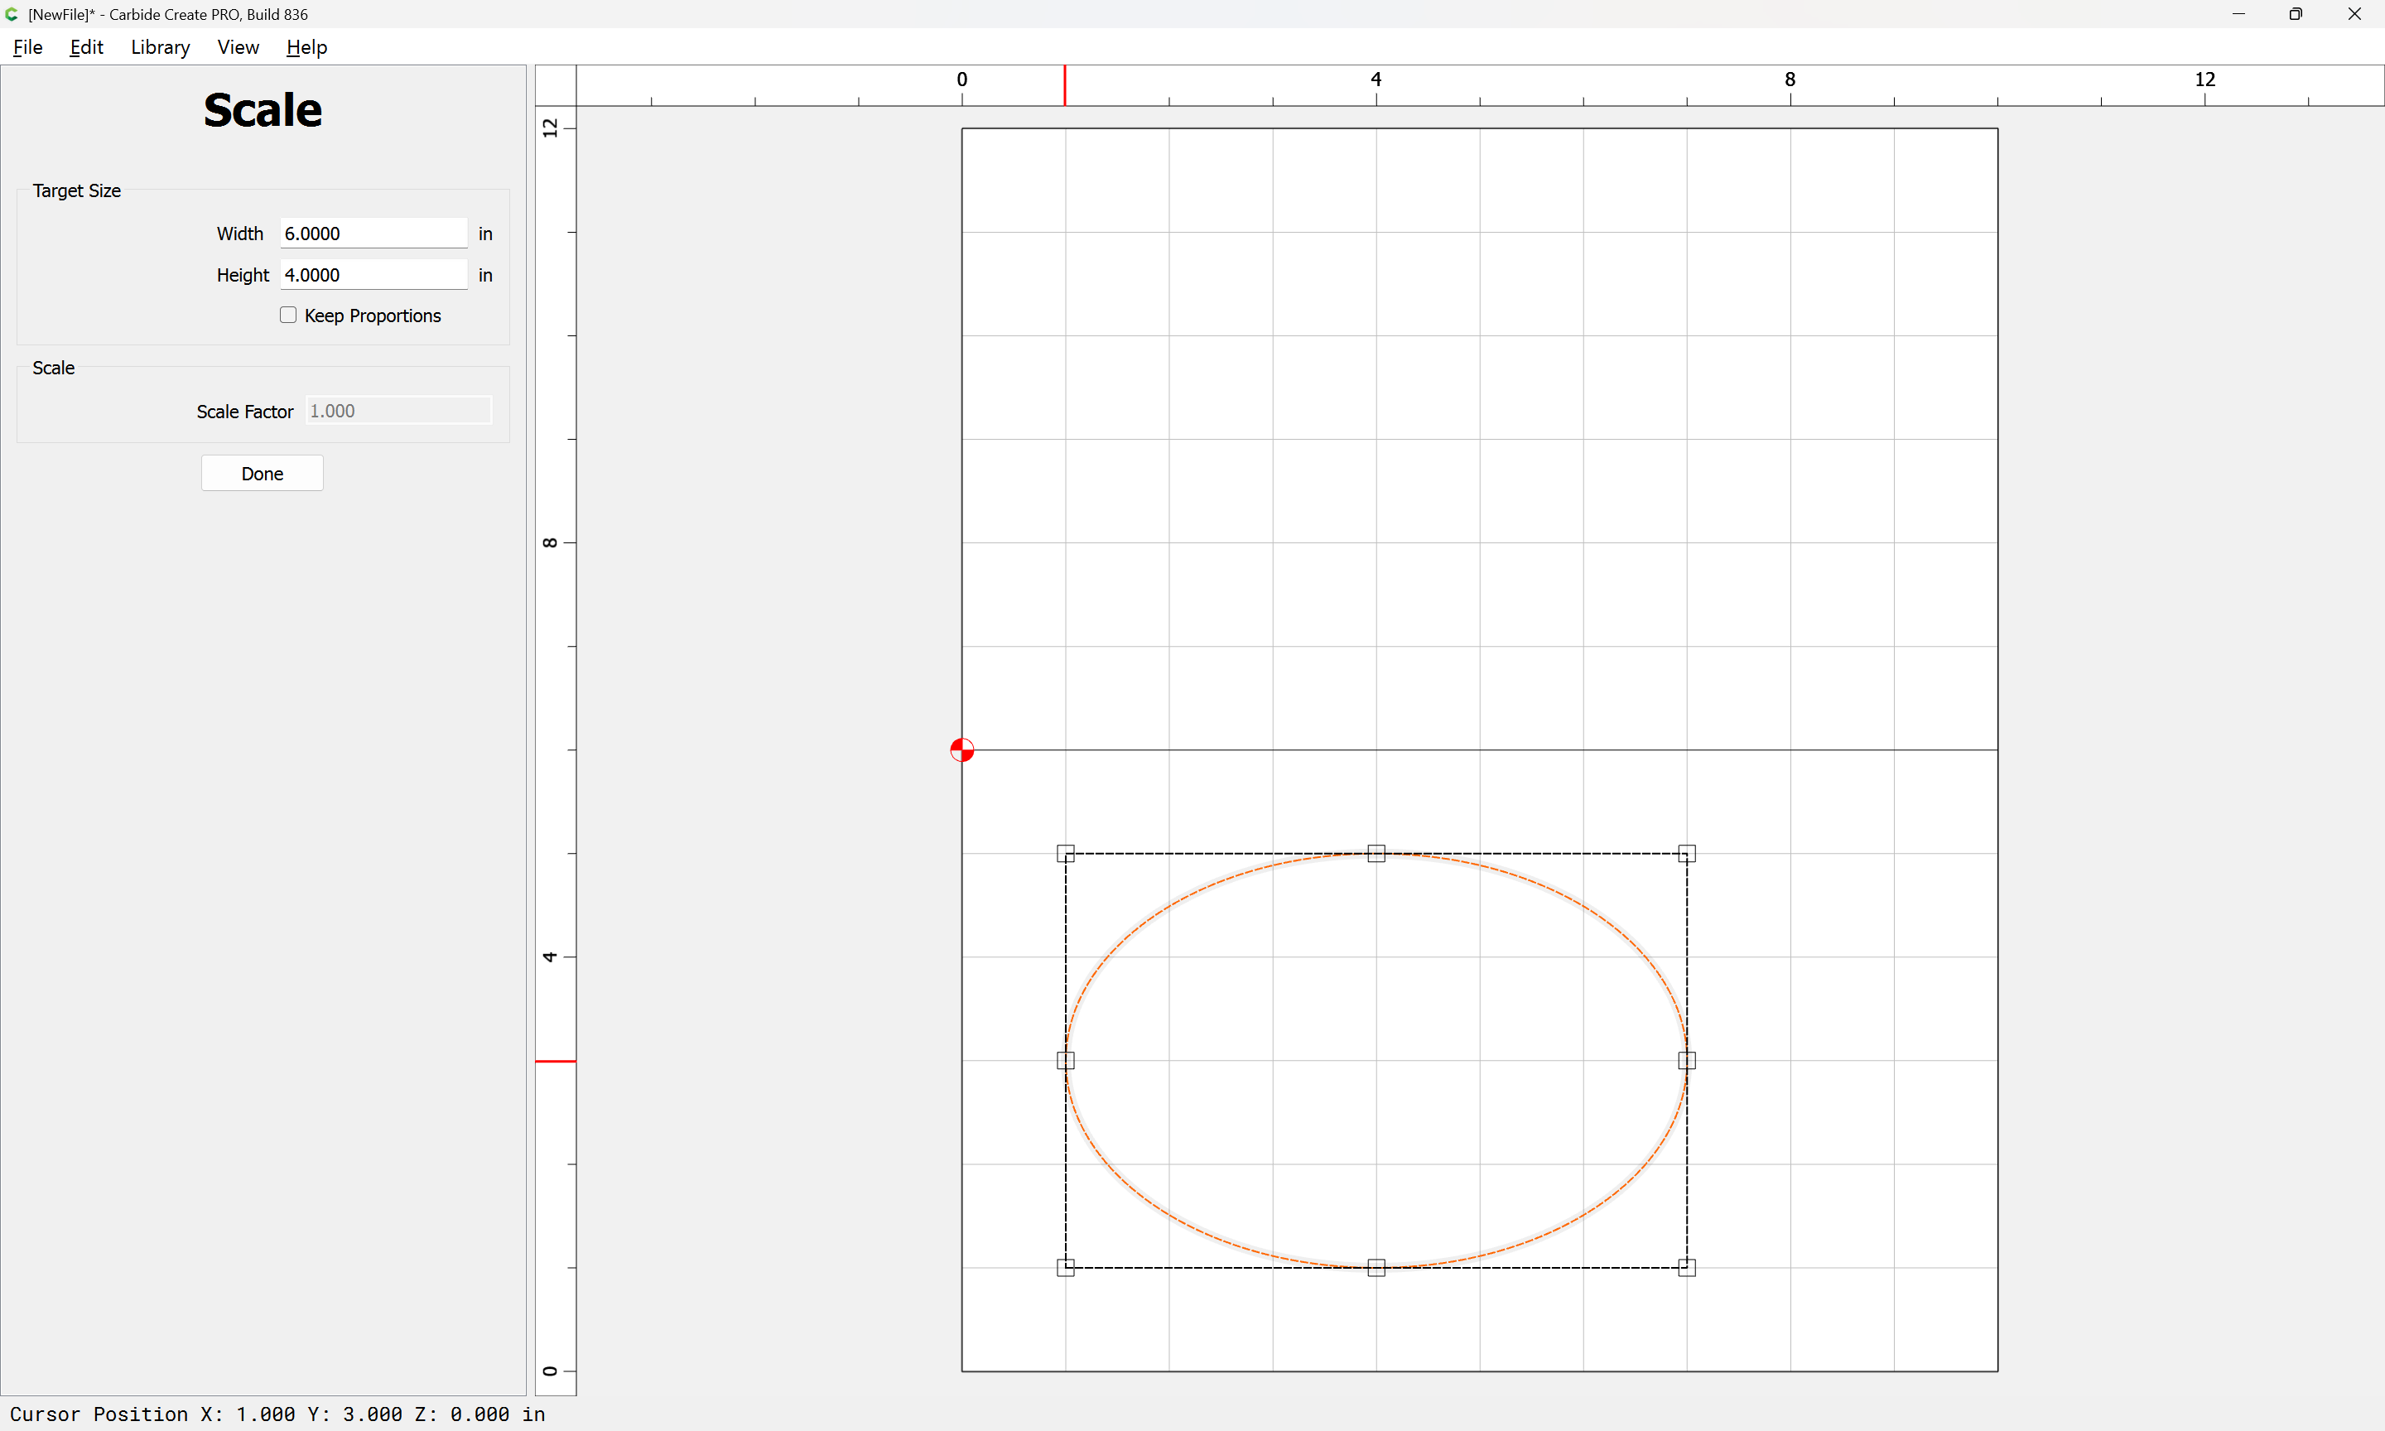Click the top-center selection handle
This screenshot has width=2385, height=1431.
point(1376,854)
